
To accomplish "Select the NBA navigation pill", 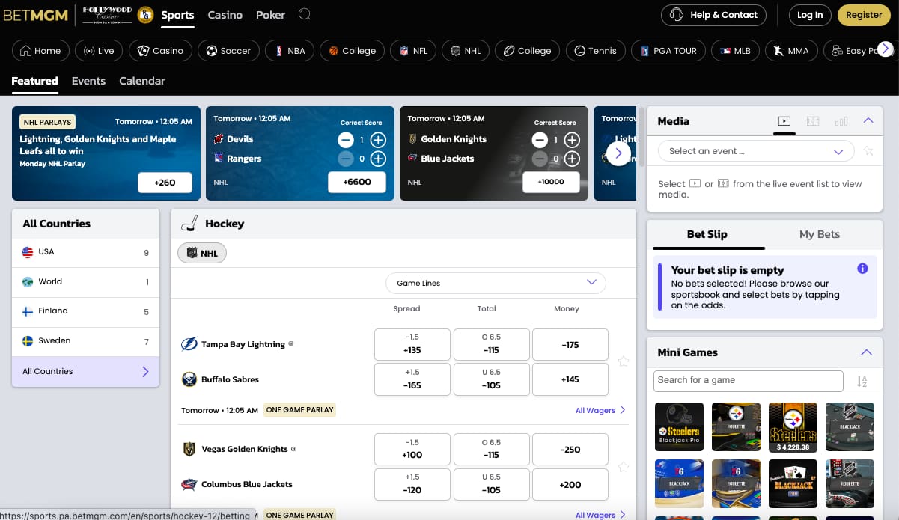I will tap(290, 51).
